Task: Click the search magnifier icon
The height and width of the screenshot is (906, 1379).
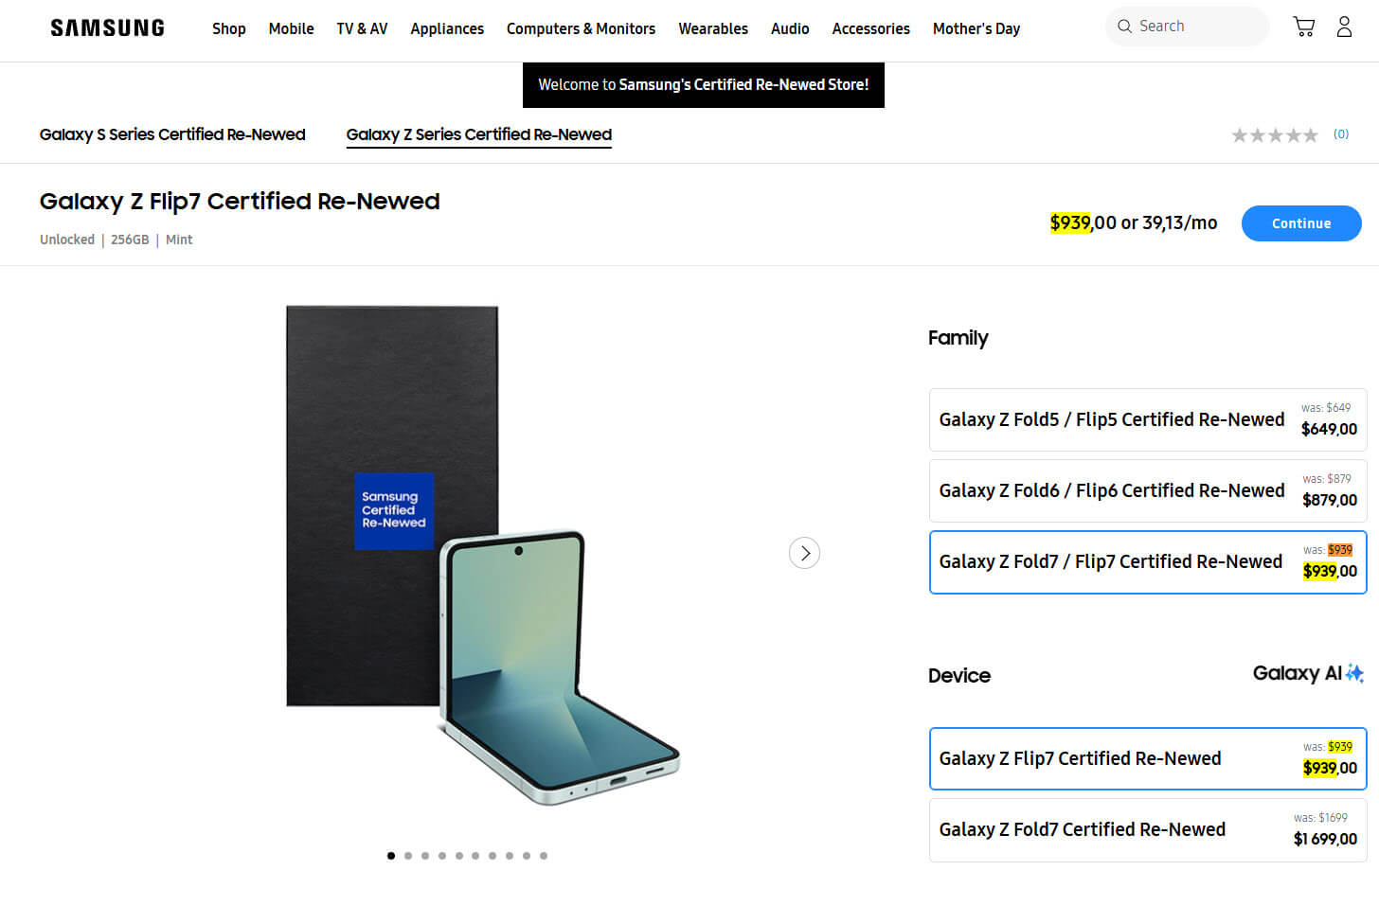Action: click(1124, 27)
